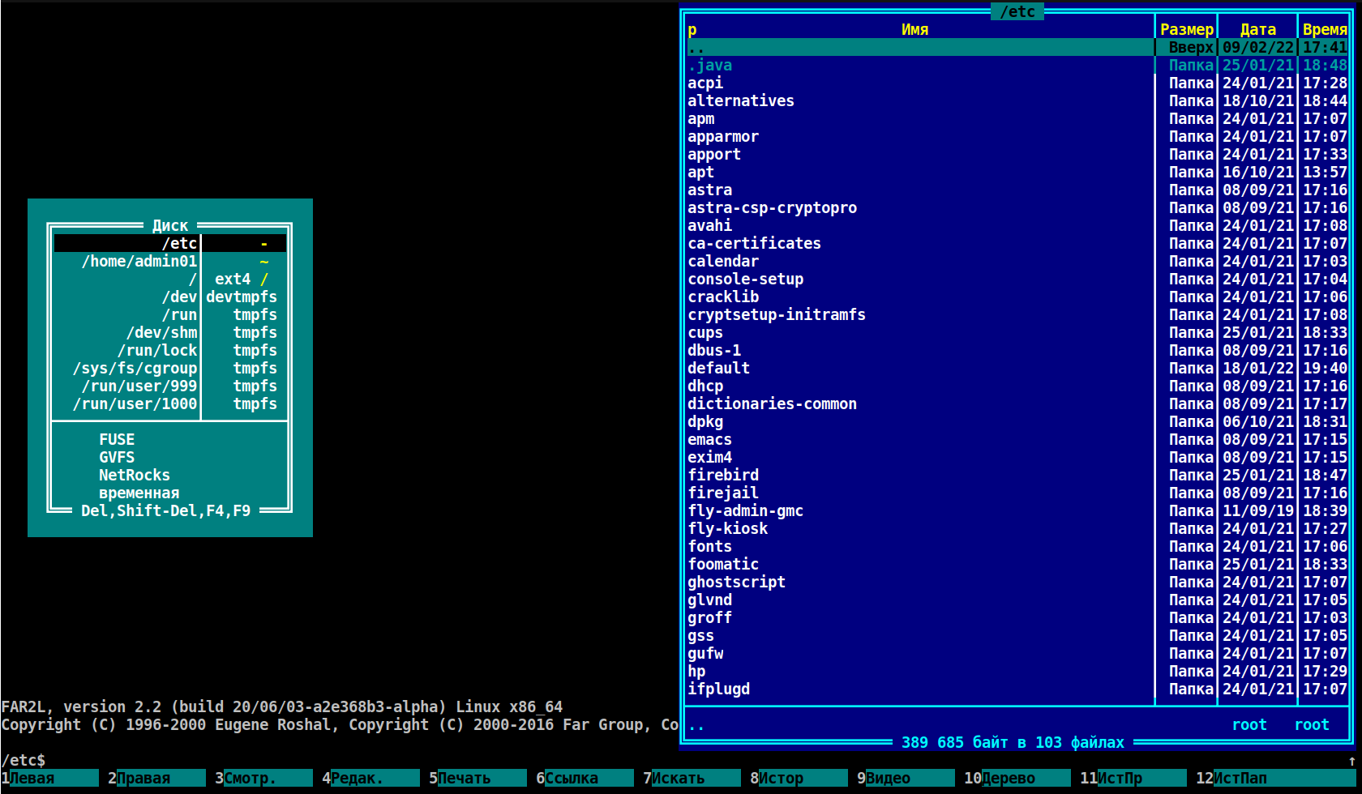The width and height of the screenshot is (1362, 794).
Task: Open NetRocks plugin in Disk menu
Action: 170,475
